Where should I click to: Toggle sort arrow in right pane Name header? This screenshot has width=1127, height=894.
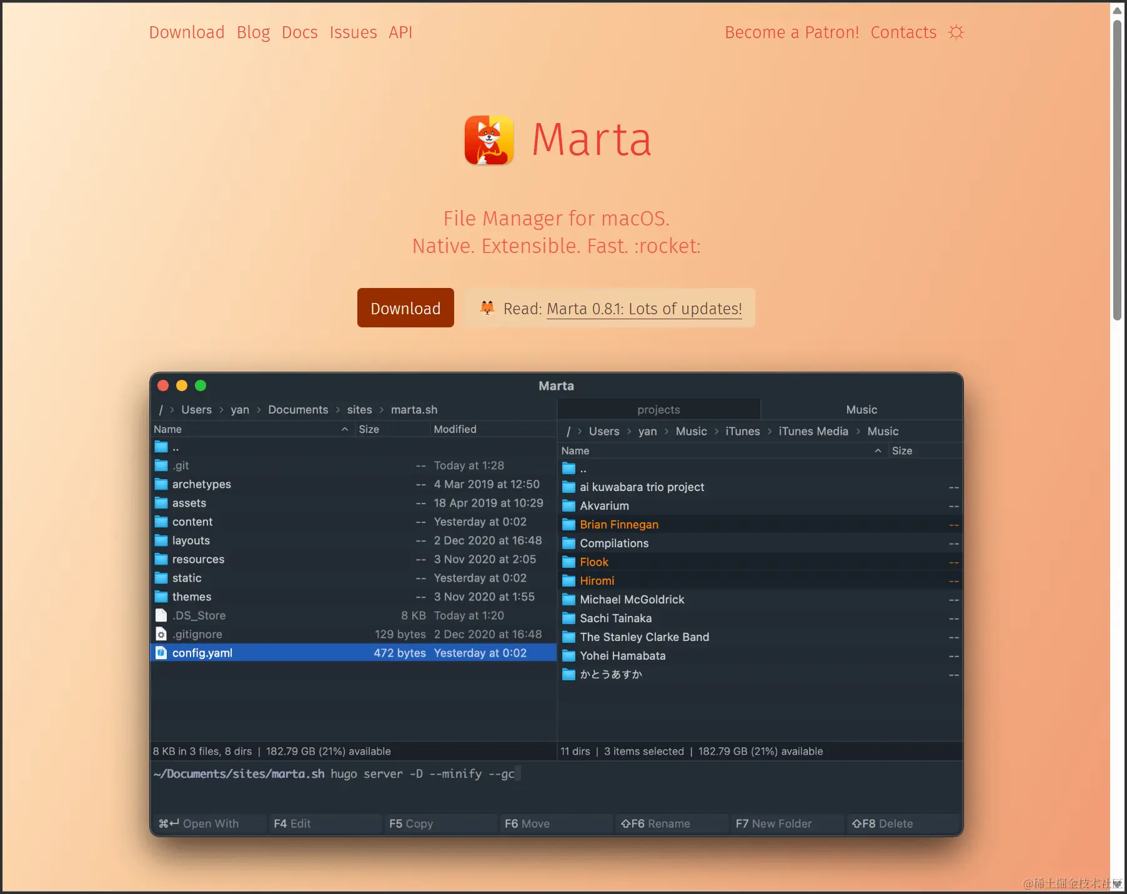[x=878, y=450]
